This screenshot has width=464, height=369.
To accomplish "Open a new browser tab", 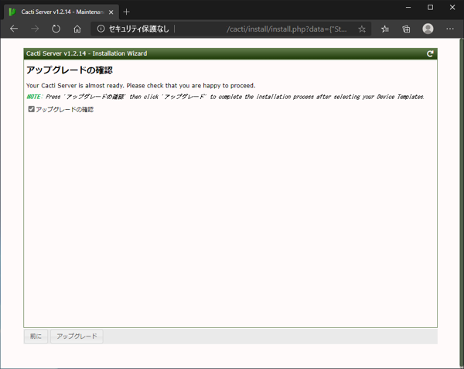I will [126, 12].
